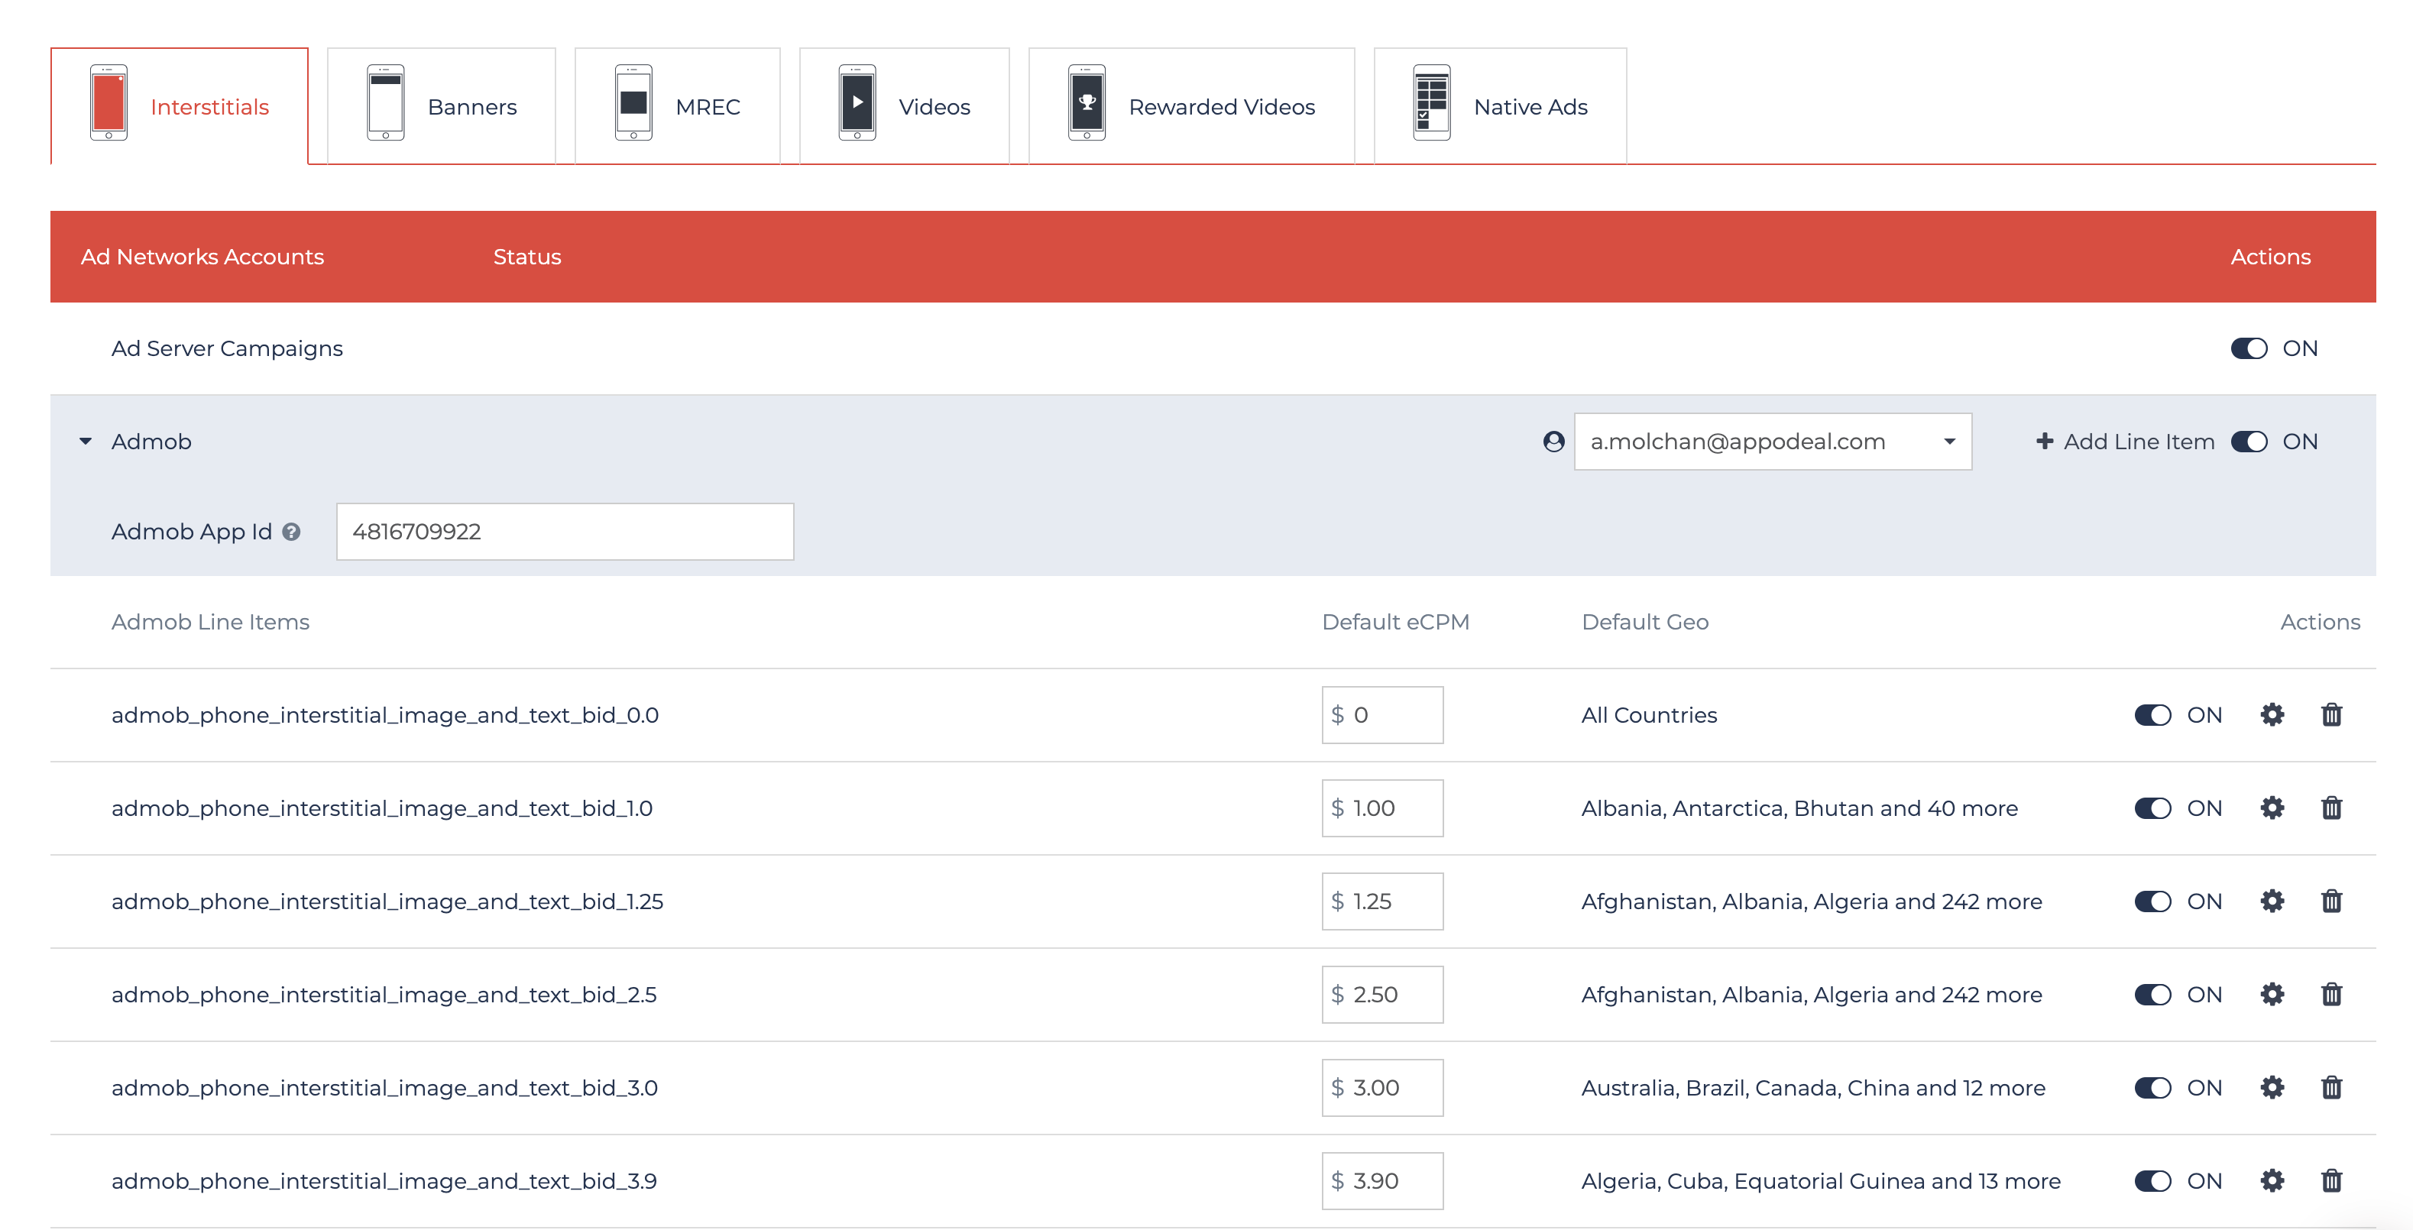The width and height of the screenshot is (2413, 1230).
Task: Toggle the Admob network switch
Action: click(2248, 442)
